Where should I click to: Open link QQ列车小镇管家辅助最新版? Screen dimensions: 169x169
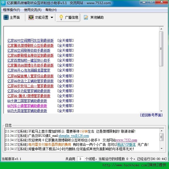pos(27,106)
